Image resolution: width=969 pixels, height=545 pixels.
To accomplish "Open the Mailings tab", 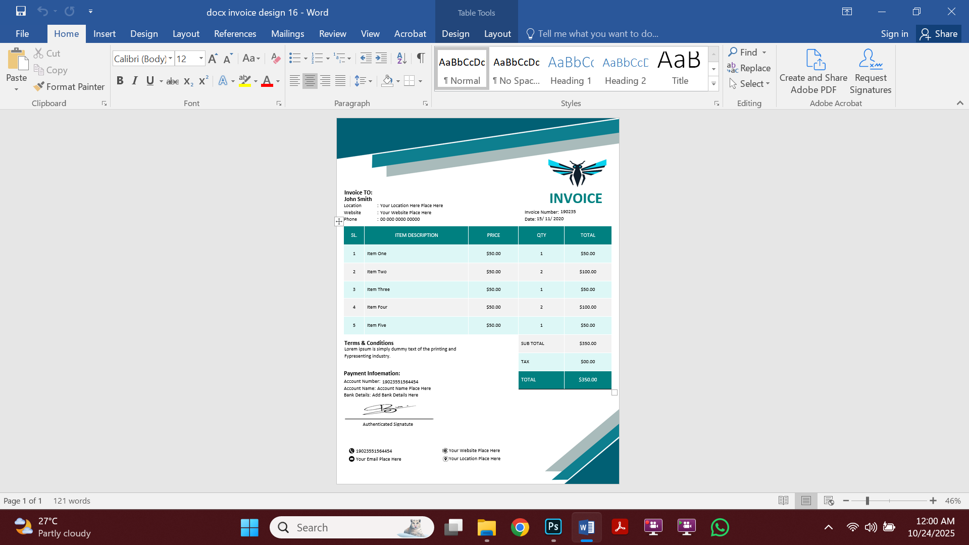I will (x=287, y=33).
